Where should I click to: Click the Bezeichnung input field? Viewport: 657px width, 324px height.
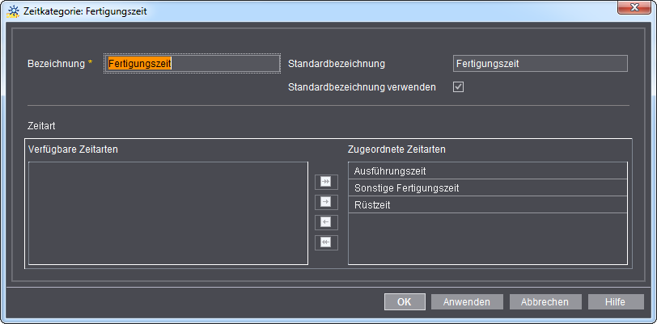coord(193,64)
